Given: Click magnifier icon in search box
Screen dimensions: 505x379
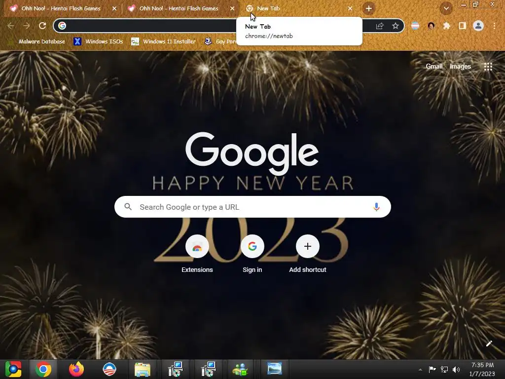Looking at the screenshot, I should [128, 207].
